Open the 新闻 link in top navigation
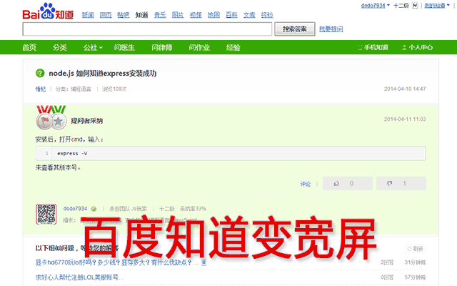Screen dimensions: 457x286 click(88, 15)
